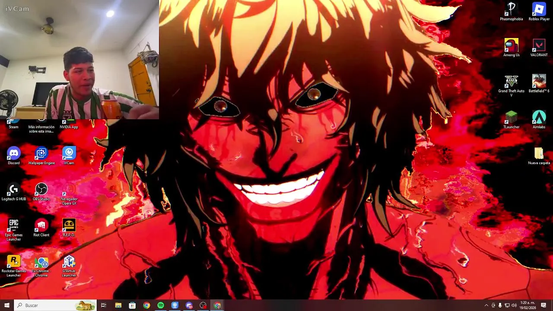Switch to iVCam on the taskbar
553x311 pixels.
[x=175, y=305]
